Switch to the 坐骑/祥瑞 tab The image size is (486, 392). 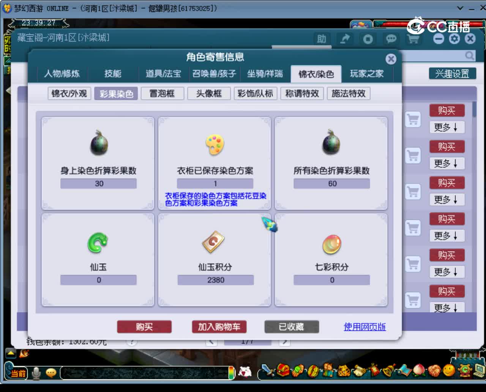point(265,74)
